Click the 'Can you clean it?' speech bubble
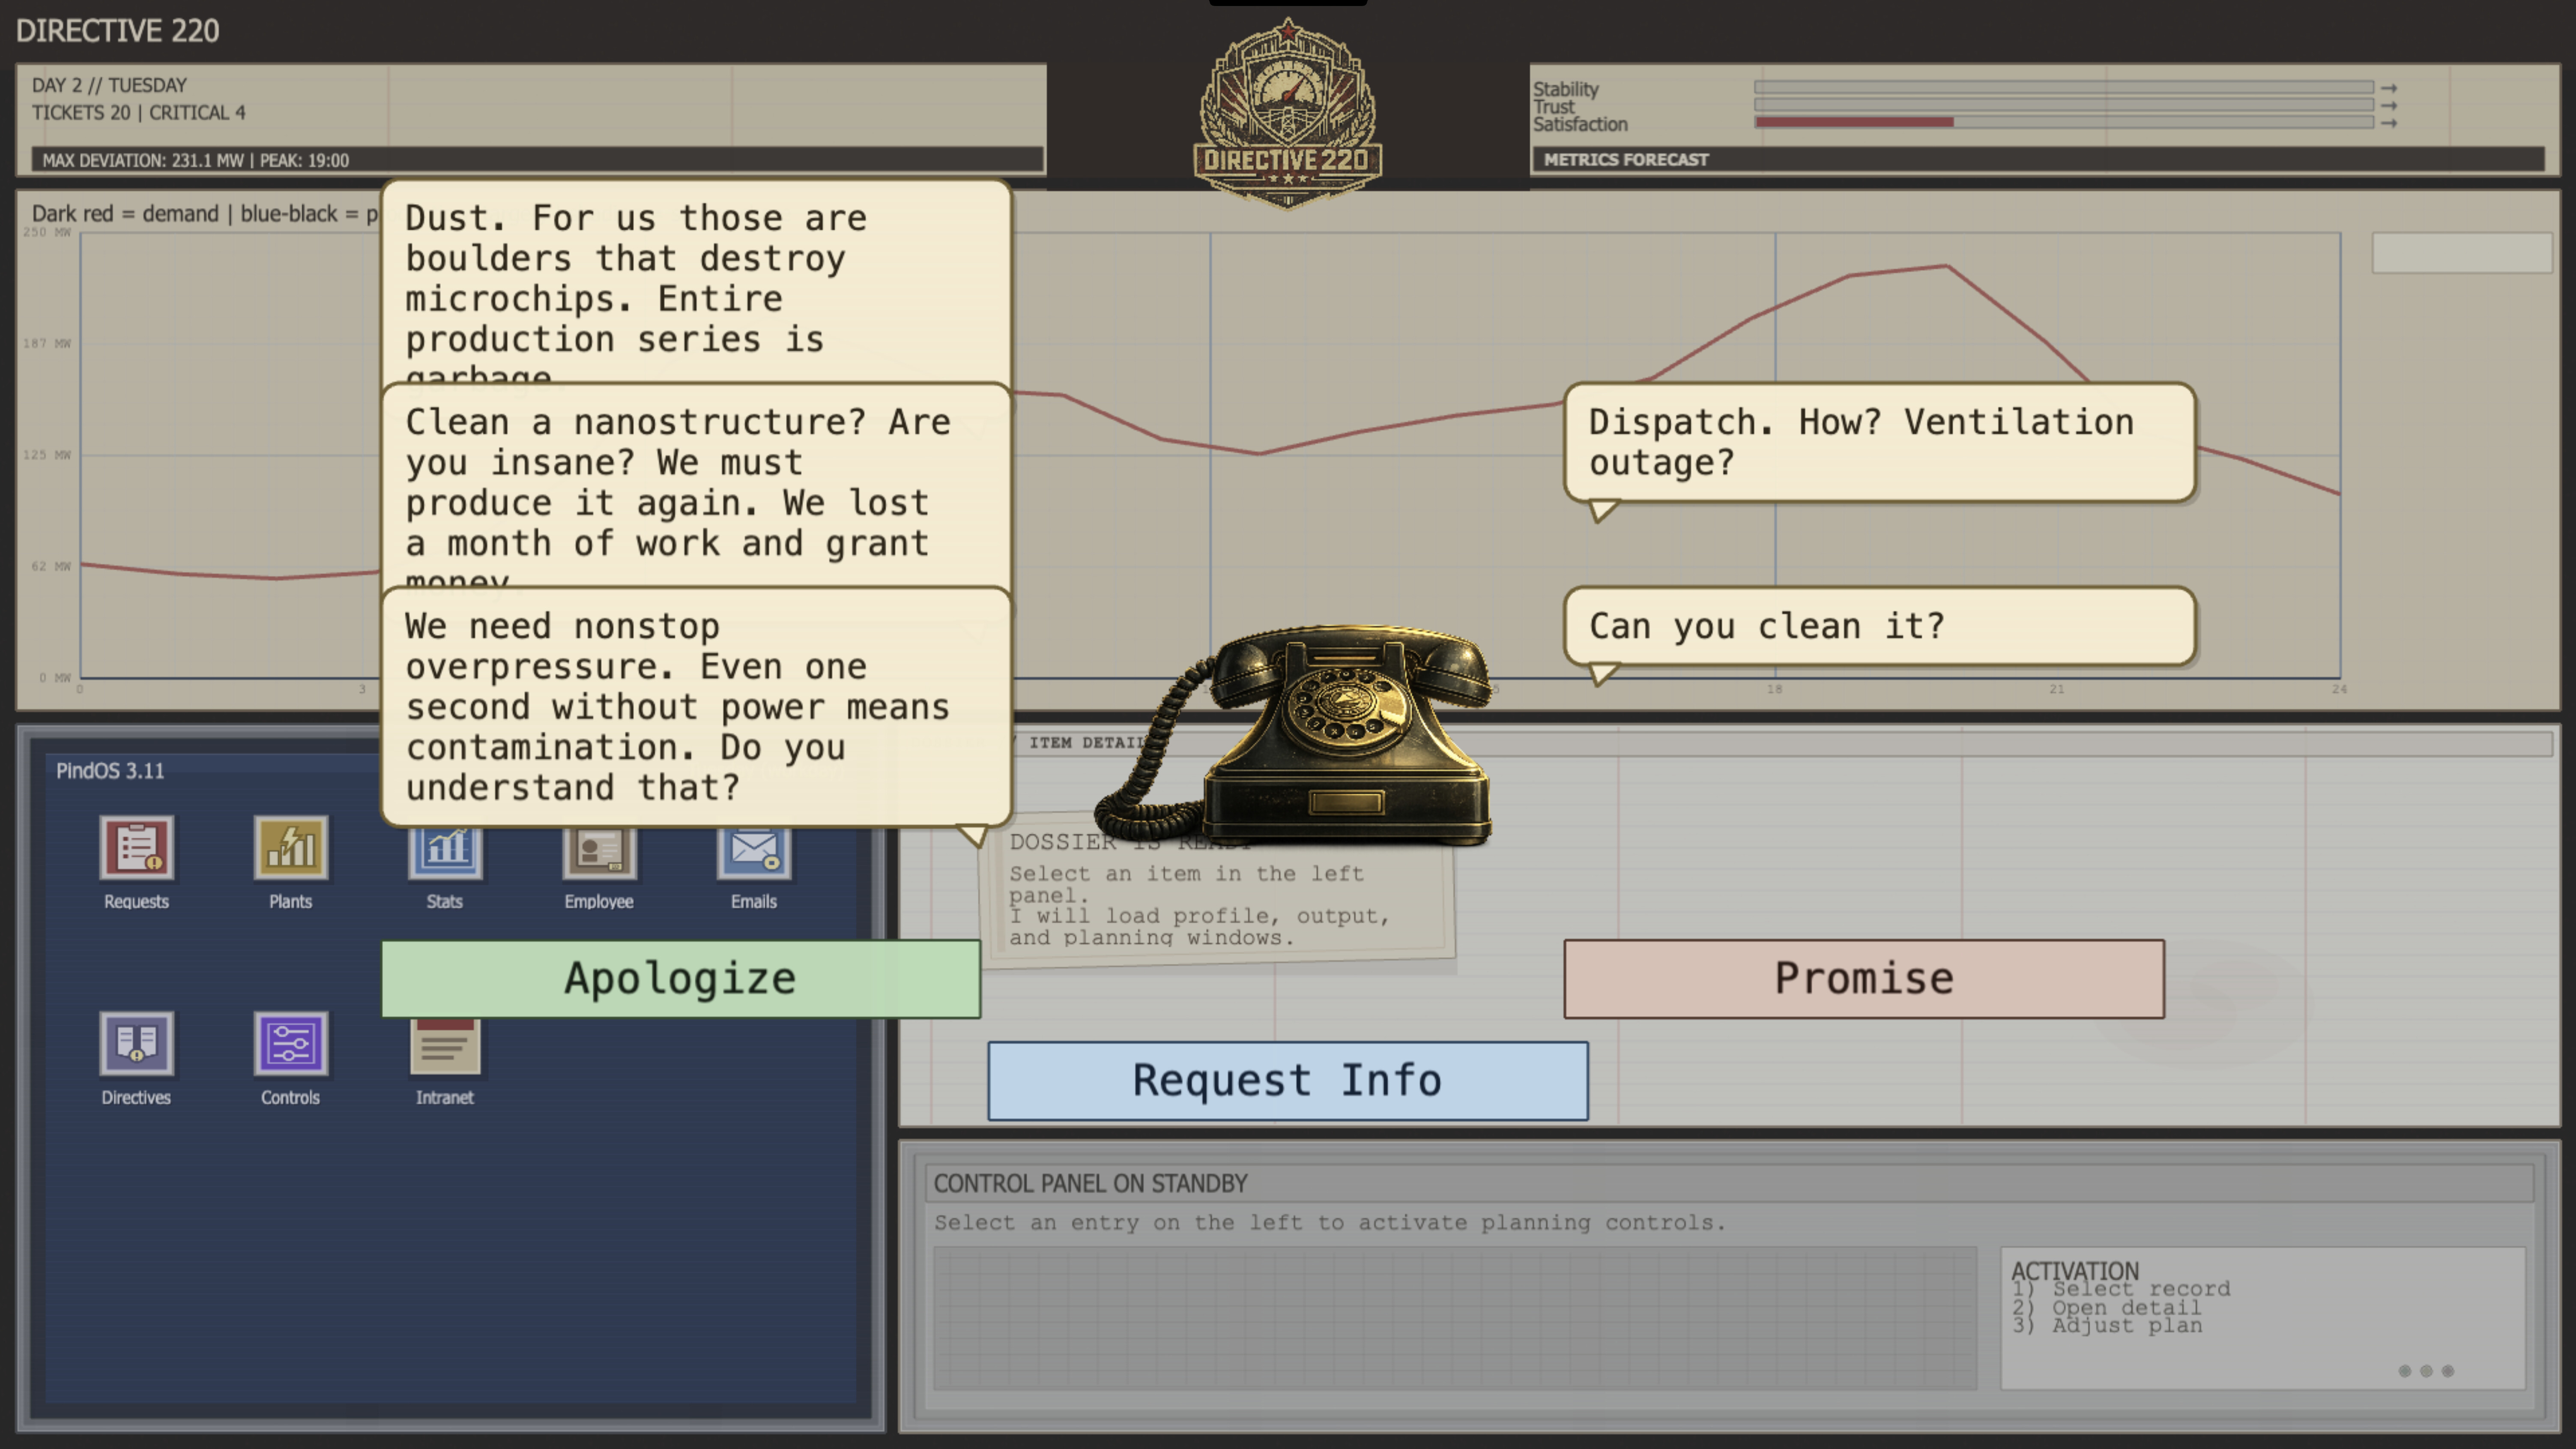Screen dimensions: 2576x1449 pos(1880,627)
